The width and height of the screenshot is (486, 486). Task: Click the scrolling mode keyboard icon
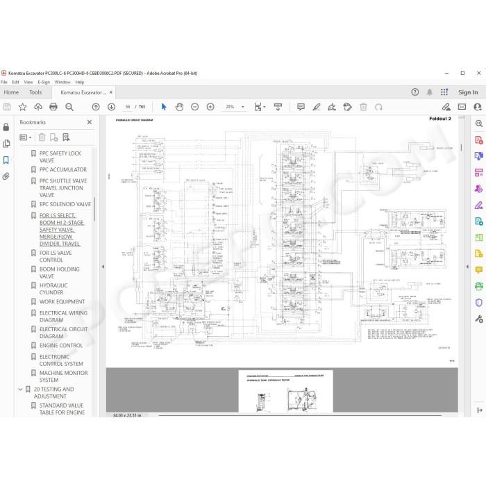tap(278, 107)
